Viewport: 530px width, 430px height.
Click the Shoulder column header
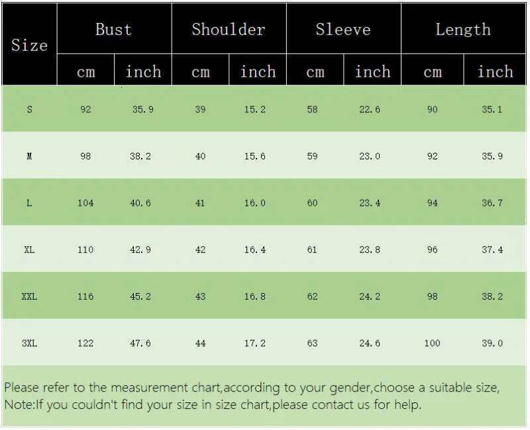[x=229, y=29]
